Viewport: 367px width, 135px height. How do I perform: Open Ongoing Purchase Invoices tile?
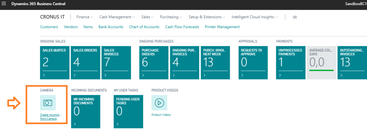[185, 63]
